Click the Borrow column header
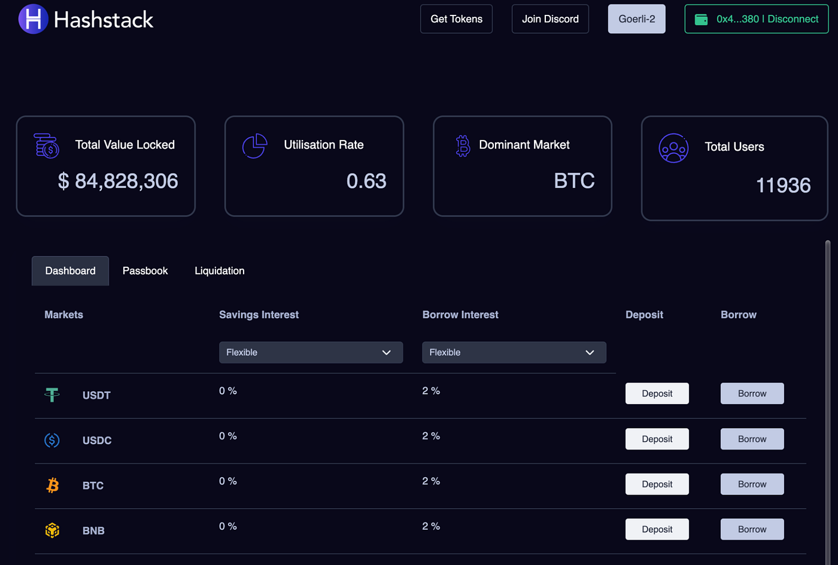Viewport: 838px width, 565px height. [739, 314]
